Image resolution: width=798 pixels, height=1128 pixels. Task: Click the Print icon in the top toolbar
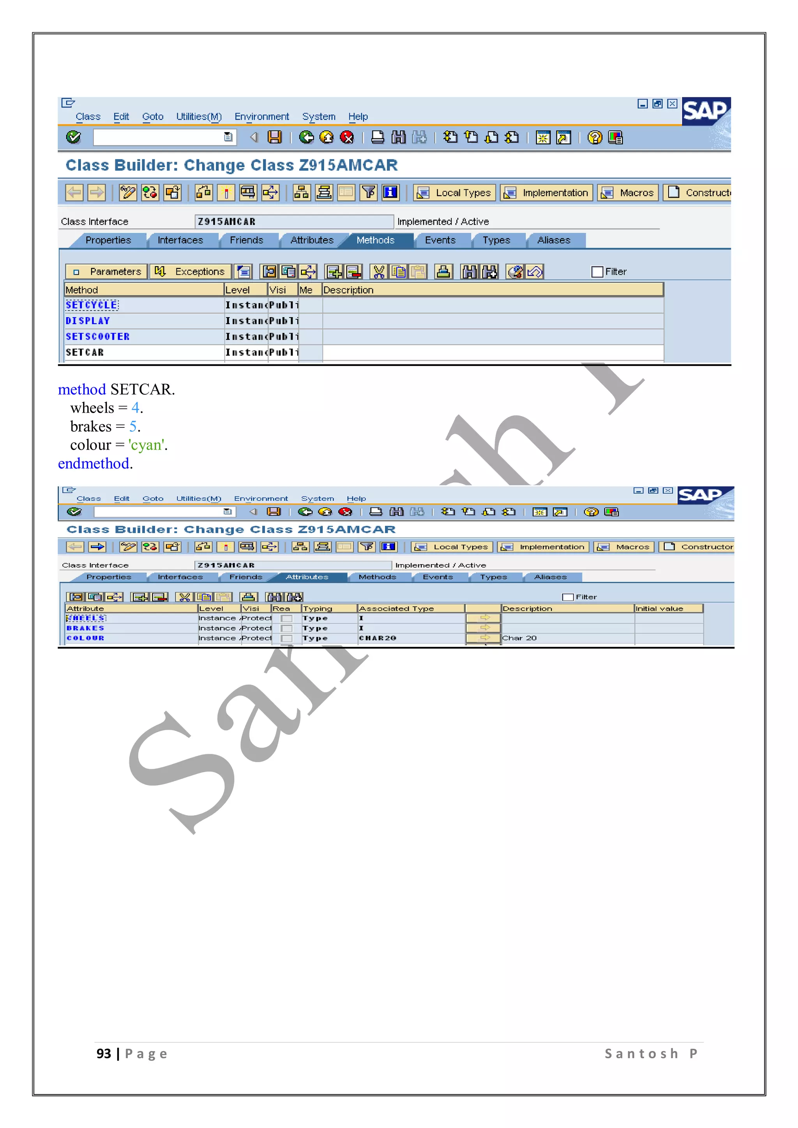pos(378,137)
